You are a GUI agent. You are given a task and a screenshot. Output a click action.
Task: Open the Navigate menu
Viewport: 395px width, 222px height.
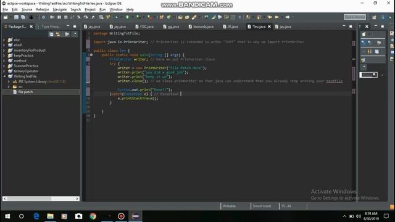coord(60,10)
